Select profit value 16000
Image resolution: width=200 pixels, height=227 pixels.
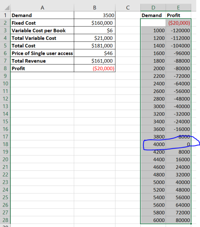point(179,159)
